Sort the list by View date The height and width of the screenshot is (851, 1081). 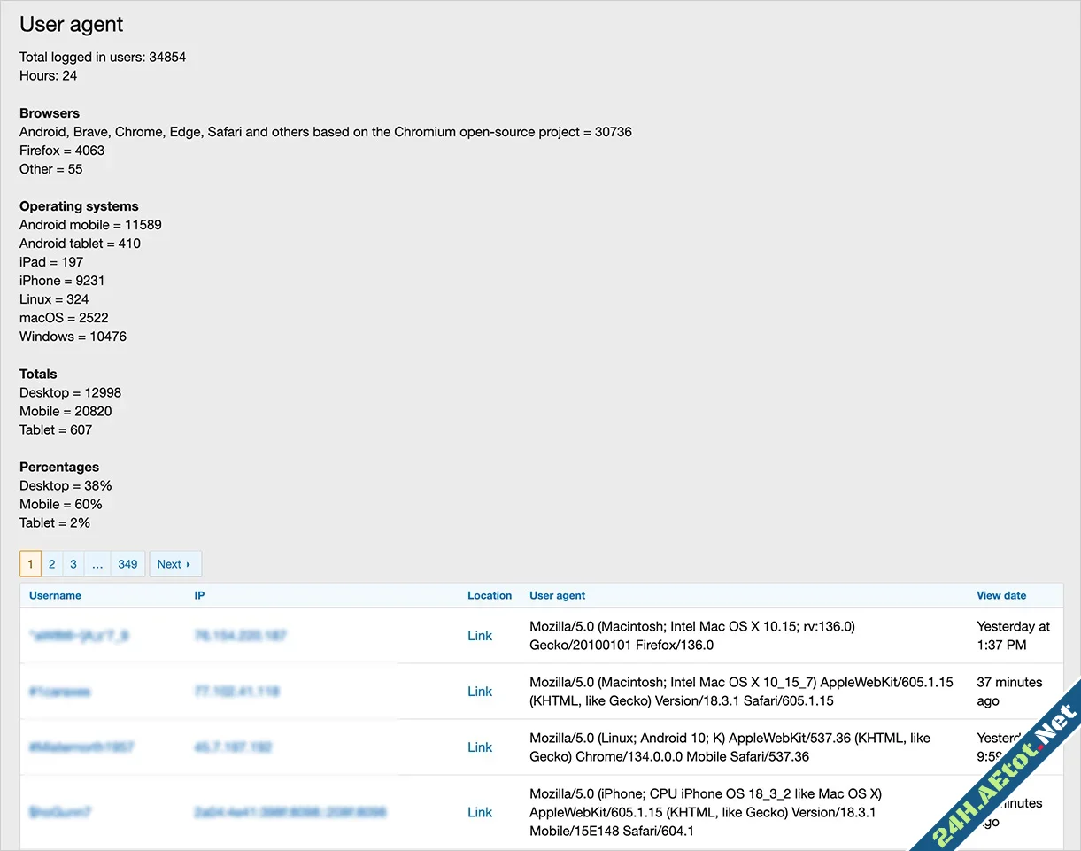tap(1001, 595)
